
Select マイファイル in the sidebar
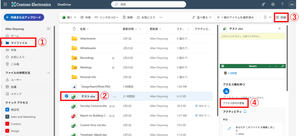(x=19, y=43)
